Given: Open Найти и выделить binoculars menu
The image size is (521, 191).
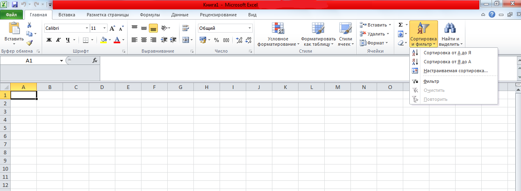Looking at the screenshot, I should click(451, 34).
